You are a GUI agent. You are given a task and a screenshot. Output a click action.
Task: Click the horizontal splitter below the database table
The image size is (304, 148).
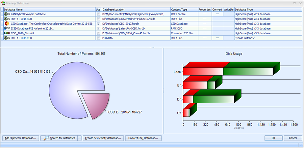click(x=152, y=48)
